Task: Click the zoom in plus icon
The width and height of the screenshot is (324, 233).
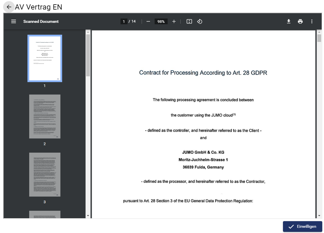Action: (x=174, y=21)
